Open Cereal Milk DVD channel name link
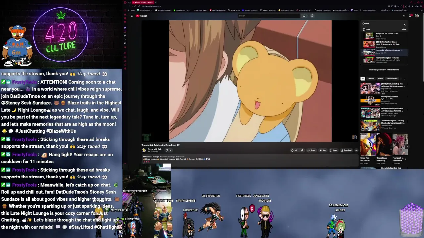The width and height of the screenshot is (424, 238). pyautogui.click(x=154, y=149)
